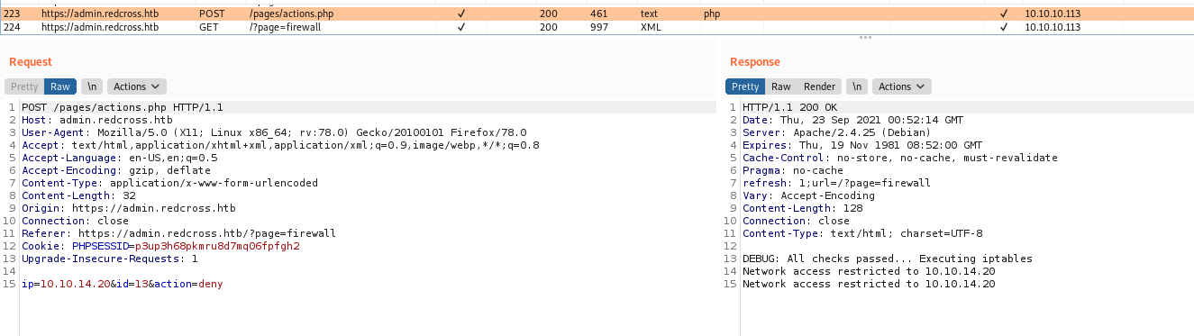Click the 461 length cell in row 223
Viewport: 1194px width, 336px height.
tap(599, 14)
